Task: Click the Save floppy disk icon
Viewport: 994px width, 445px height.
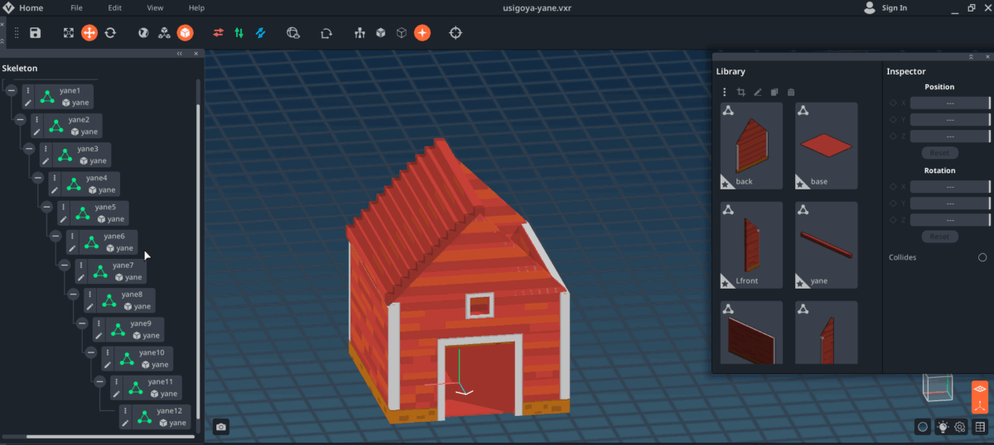Action: coord(35,33)
